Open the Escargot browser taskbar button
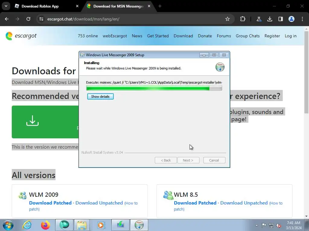The image size is (309, 231). coord(64,225)
